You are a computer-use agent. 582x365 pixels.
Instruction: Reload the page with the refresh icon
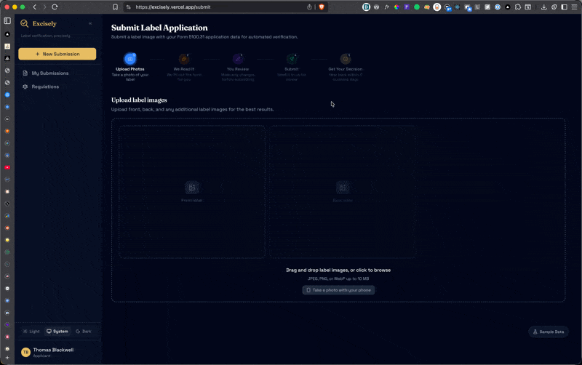pos(55,7)
